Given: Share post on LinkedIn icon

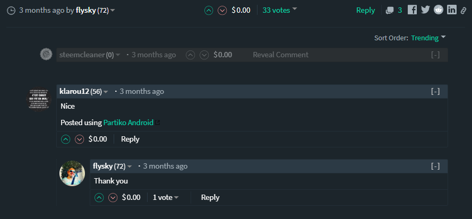Looking at the screenshot, I should (x=451, y=10).
